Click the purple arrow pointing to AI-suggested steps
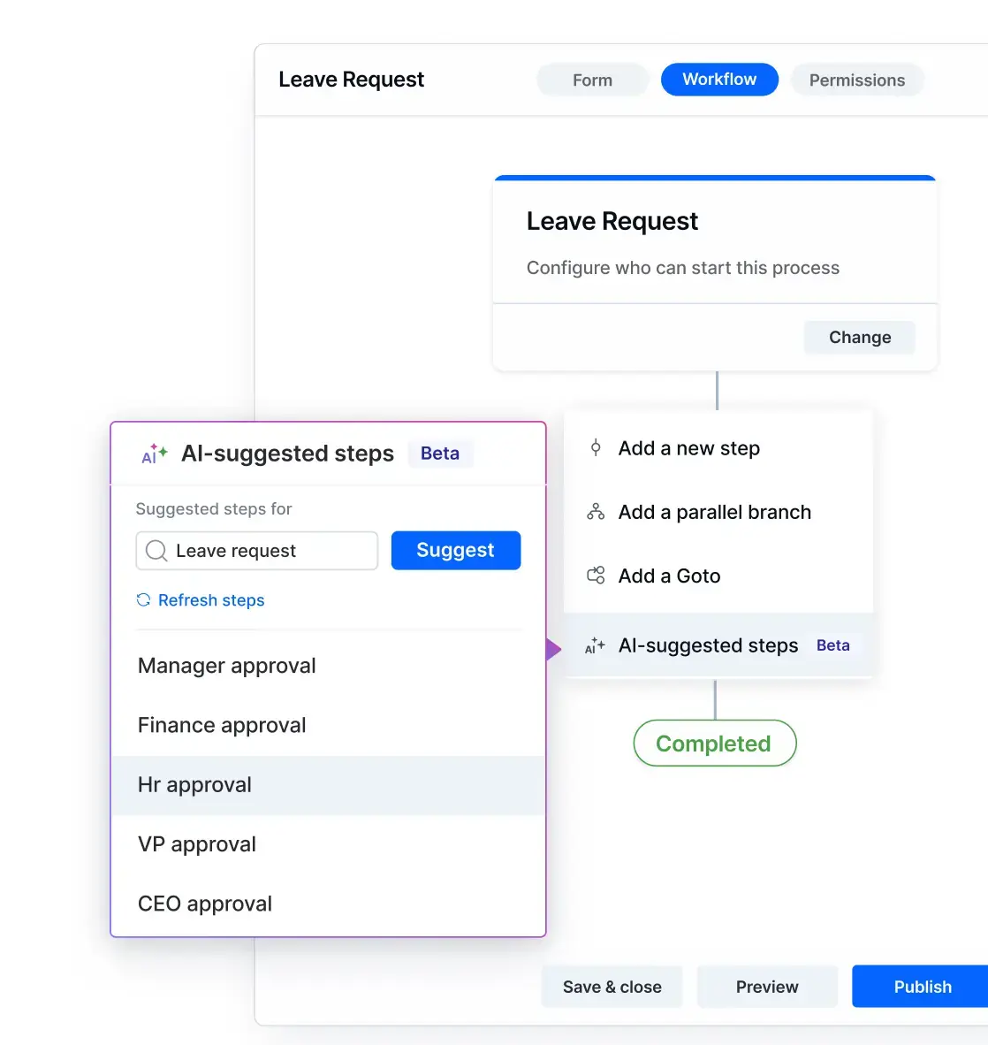The height and width of the screenshot is (1045, 988). pos(553,649)
